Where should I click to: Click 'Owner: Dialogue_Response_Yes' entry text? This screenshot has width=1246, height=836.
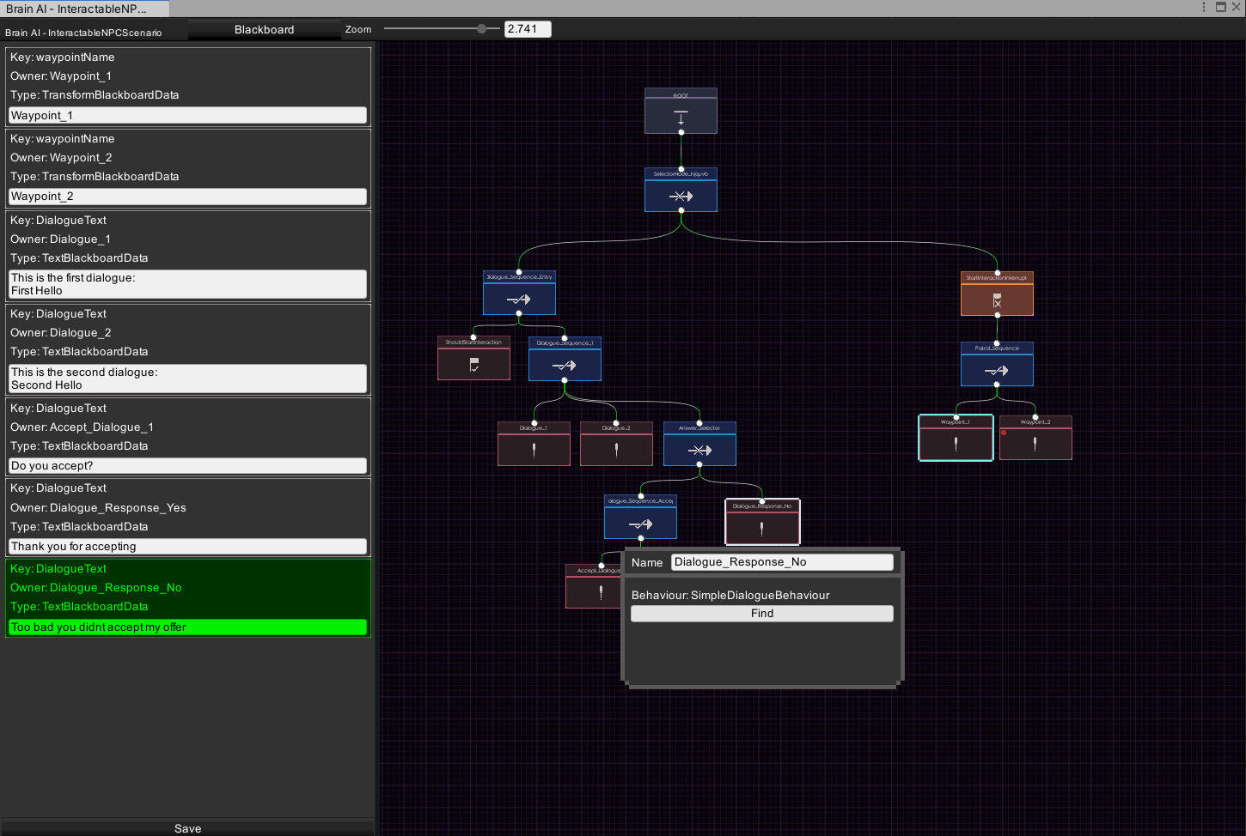98,508
